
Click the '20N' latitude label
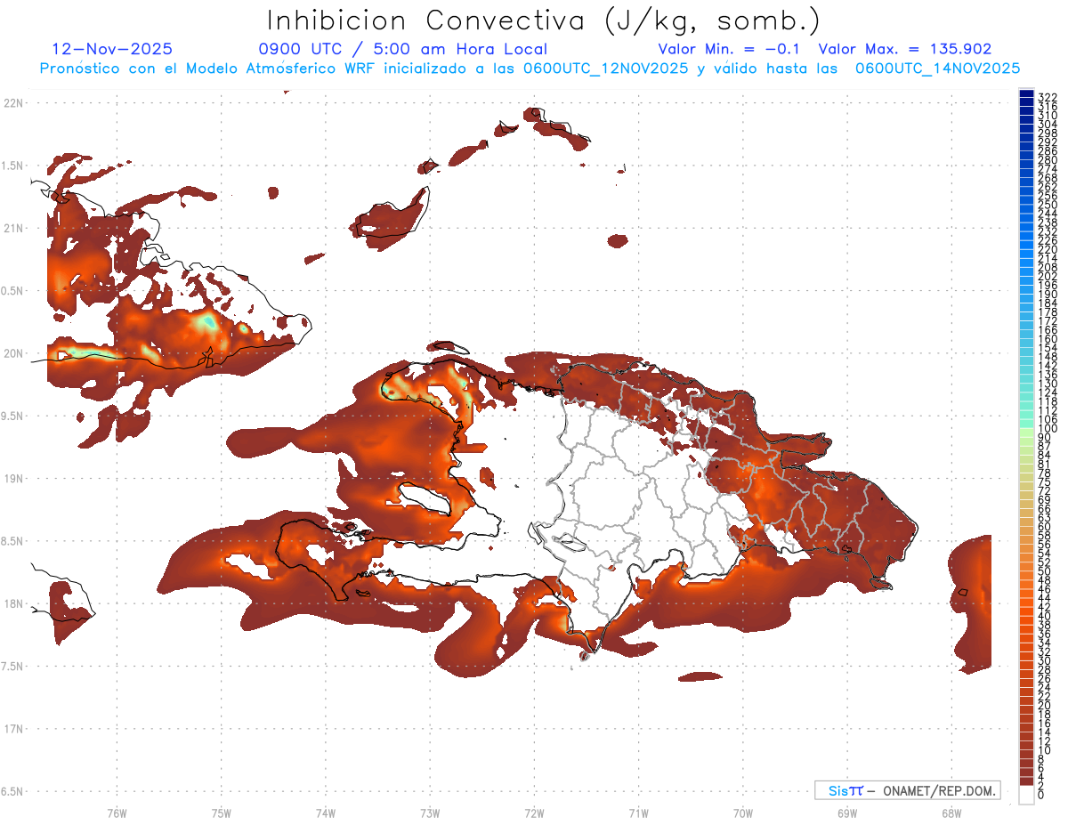point(13,353)
